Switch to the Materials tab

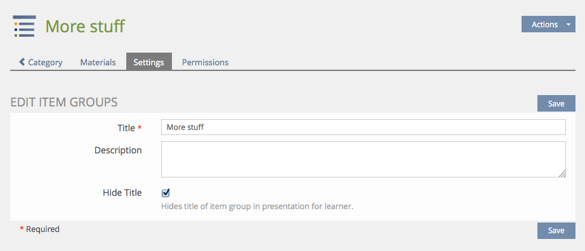point(98,62)
